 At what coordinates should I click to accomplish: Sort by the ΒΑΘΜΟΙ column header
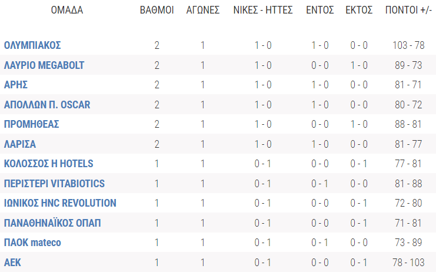tap(157, 11)
